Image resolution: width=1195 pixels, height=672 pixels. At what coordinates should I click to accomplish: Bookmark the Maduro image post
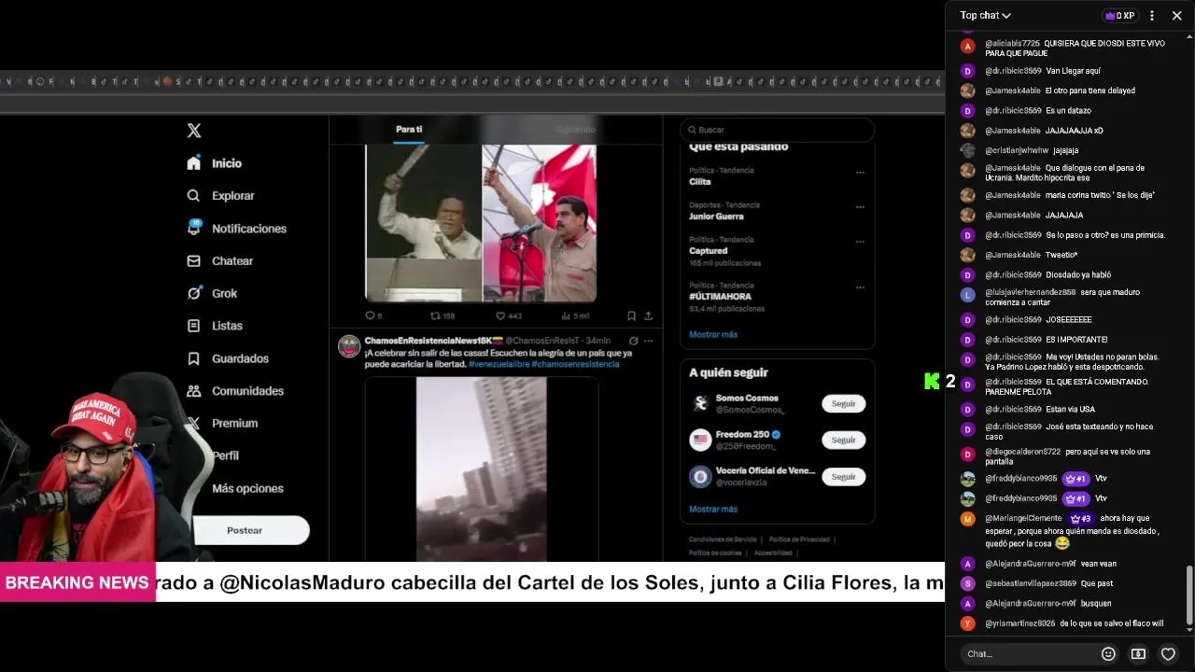coord(632,315)
